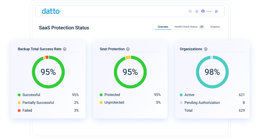Click the 629 Total organizations value

click(x=242, y=110)
